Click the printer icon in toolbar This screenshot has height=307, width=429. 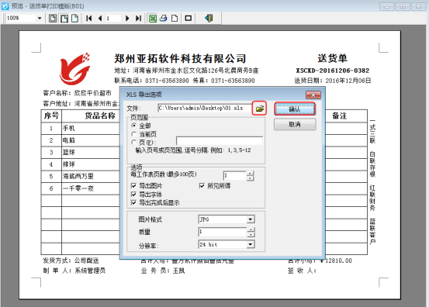coord(164,19)
